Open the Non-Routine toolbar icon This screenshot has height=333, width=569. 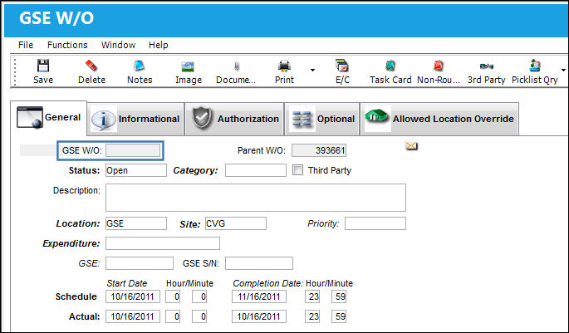[439, 66]
